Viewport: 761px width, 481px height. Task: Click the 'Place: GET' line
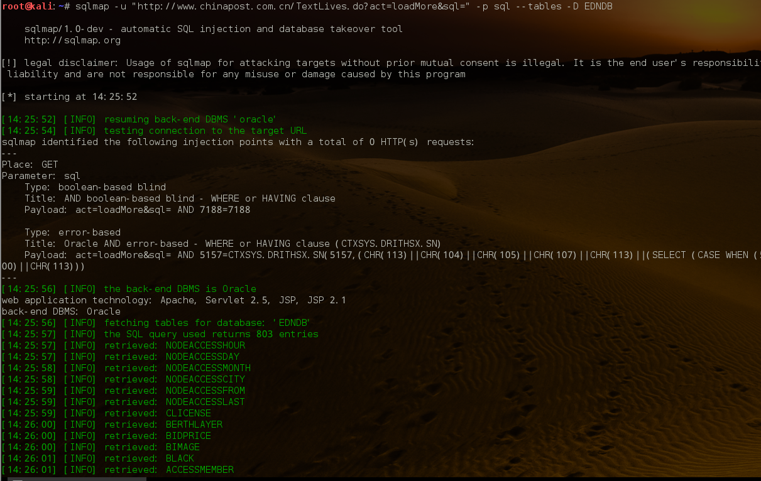pyautogui.click(x=30, y=165)
